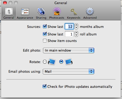This screenshot has height=99, width=122.
Task: Switch to the Sharing preferences
Action: click(x=41, y=13)
